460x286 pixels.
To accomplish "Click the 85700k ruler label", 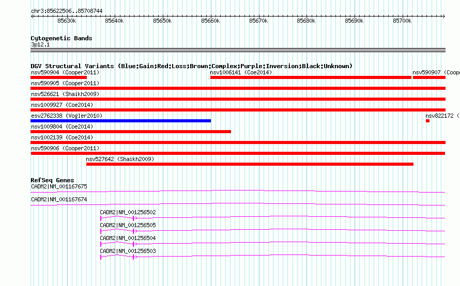I will [x=402, y=21].
